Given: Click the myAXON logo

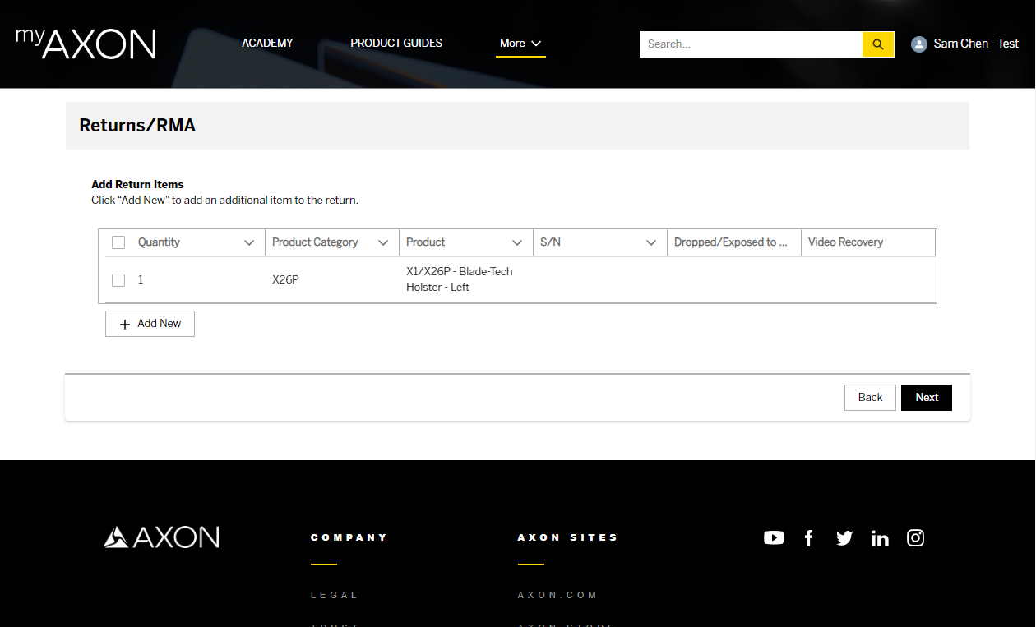Looking at the screenshot, I should pyautogui.click(x=85, y=44).
